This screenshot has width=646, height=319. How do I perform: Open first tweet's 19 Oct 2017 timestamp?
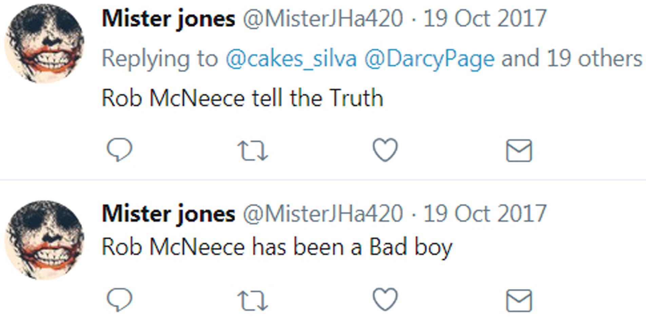click(485, 19)
